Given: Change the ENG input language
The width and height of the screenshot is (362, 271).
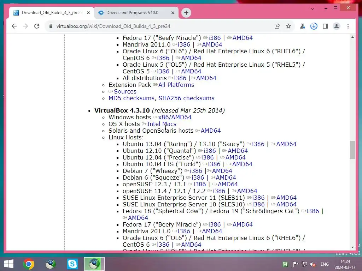Looking at the screenshot, I should [325, 264].
